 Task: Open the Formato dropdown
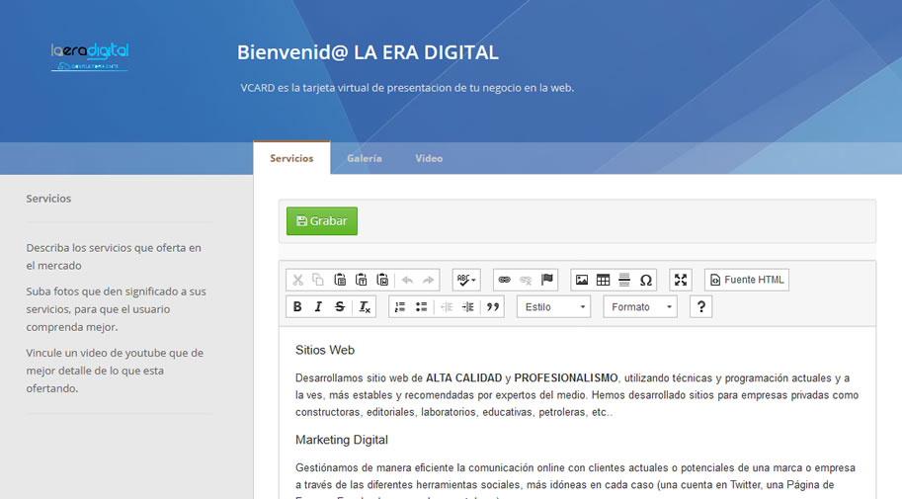[640, 307]
